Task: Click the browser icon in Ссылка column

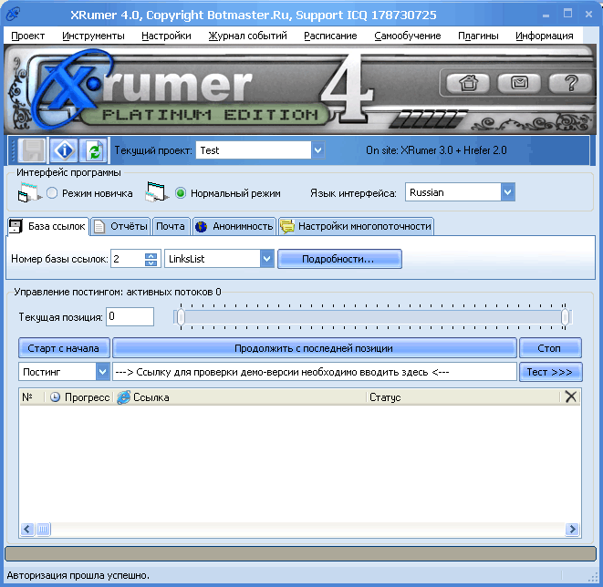Action: coord(123,397)
